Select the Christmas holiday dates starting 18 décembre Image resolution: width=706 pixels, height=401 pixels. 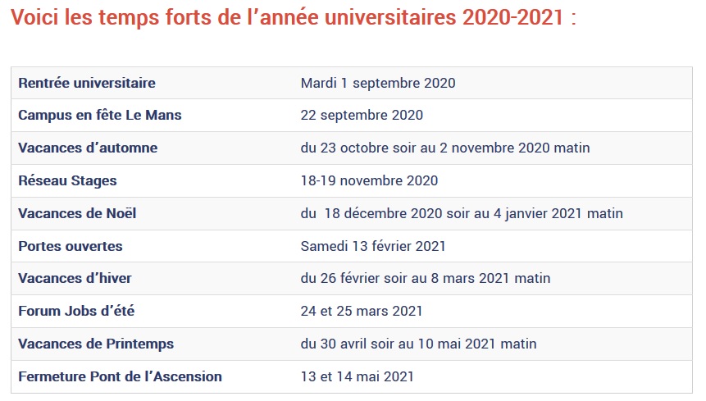tap(462, 213)
